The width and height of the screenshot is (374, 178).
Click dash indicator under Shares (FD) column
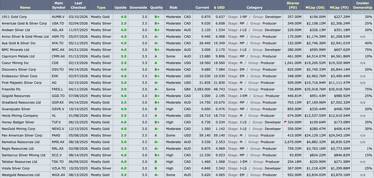tap(293, 12)
